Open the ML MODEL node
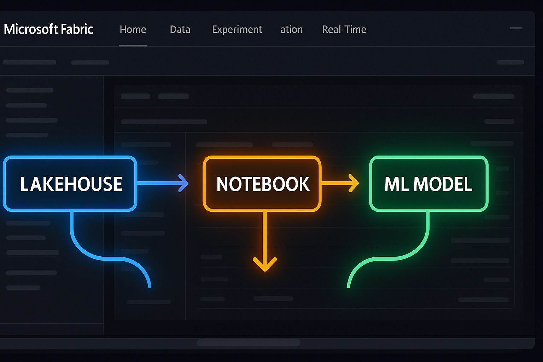This screenshot has height=362, width=543. [428, 183]
